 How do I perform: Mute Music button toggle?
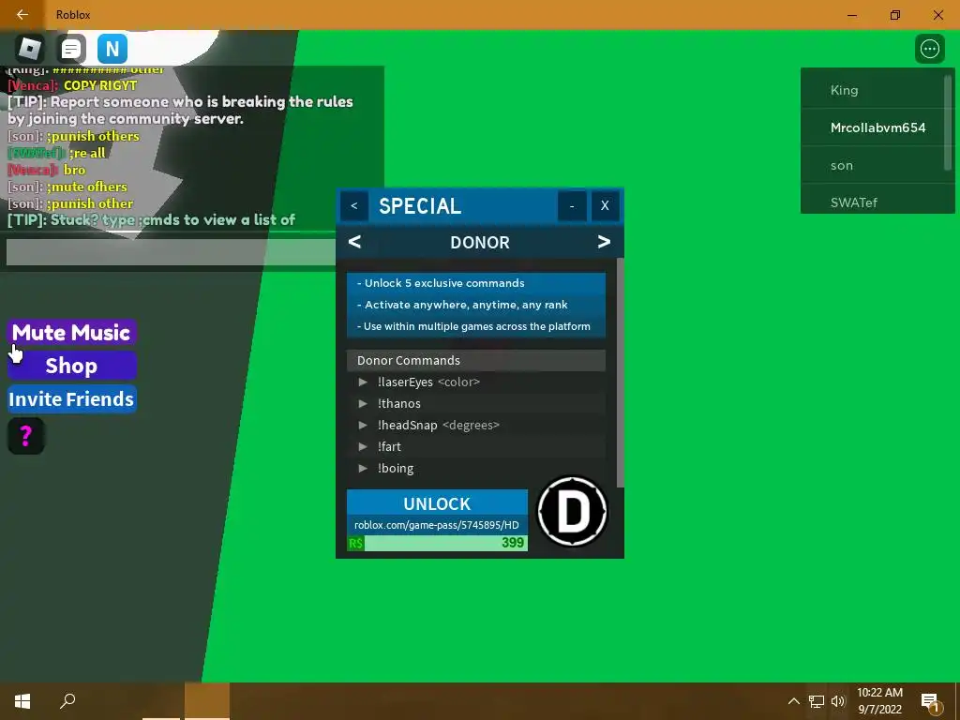tap(71, 333)
